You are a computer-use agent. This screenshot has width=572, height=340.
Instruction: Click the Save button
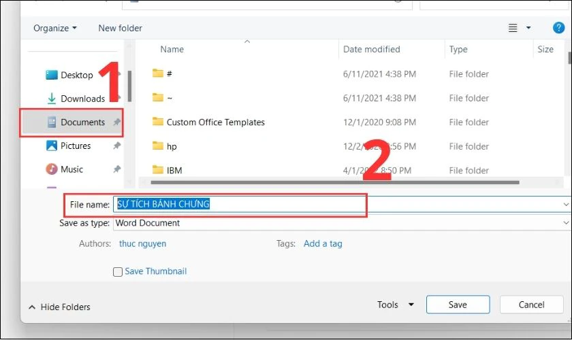pyautogui.click(x=458, y=305)
